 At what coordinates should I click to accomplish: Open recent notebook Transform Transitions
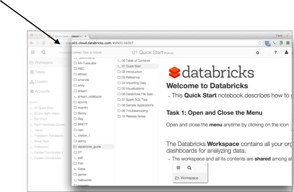click(46, 136)
